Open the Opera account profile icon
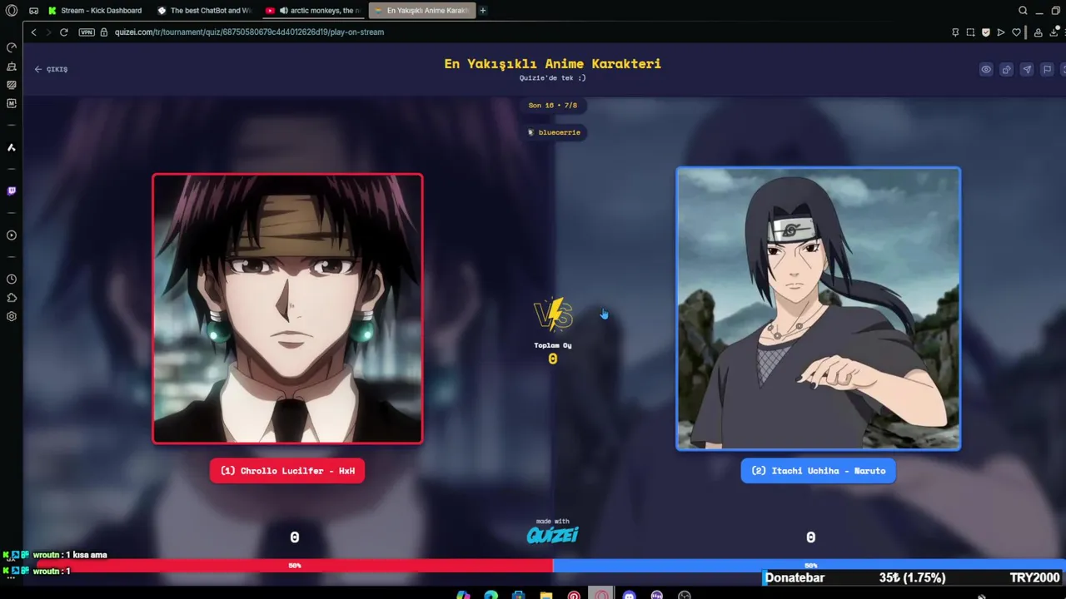The height and width of the screenshot is (599, 1066). (1038, 32)
